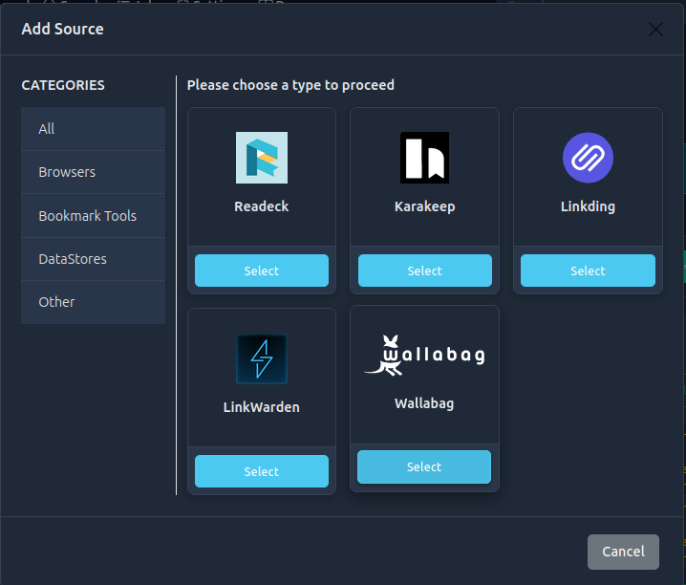Click the Linkding paperclip logo
The width and height of the screenshot is (686, 585).
click(x=588, y=158)
